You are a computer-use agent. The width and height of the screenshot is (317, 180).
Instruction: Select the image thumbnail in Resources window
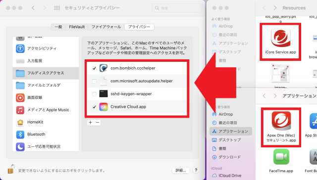point(281,73)
